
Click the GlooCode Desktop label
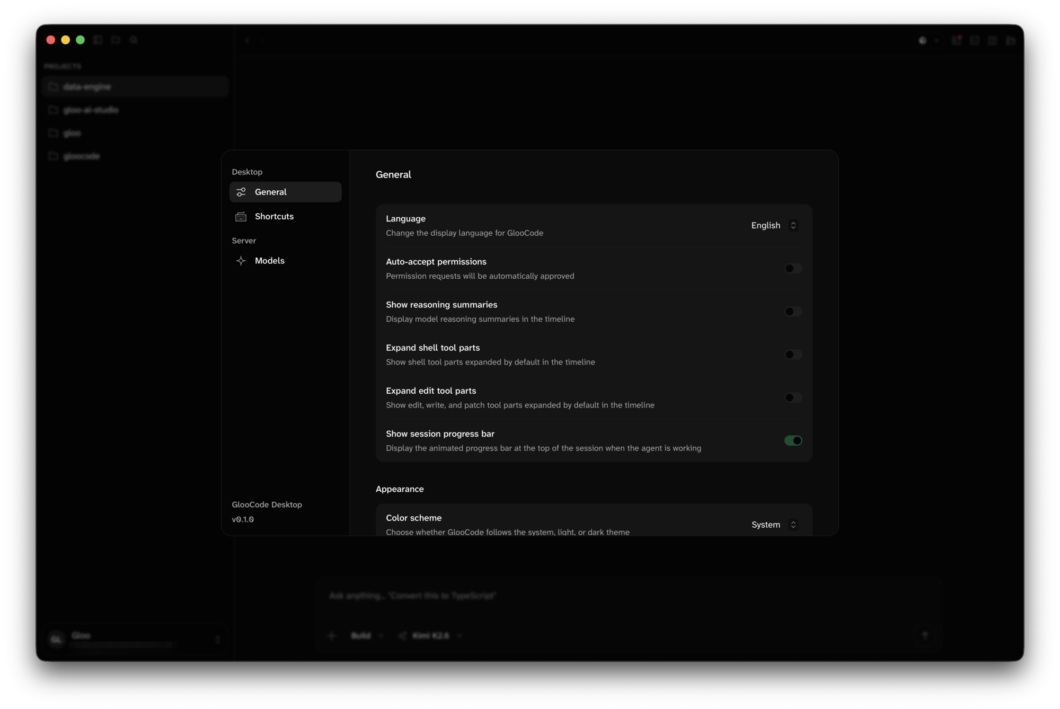point(267,504)
